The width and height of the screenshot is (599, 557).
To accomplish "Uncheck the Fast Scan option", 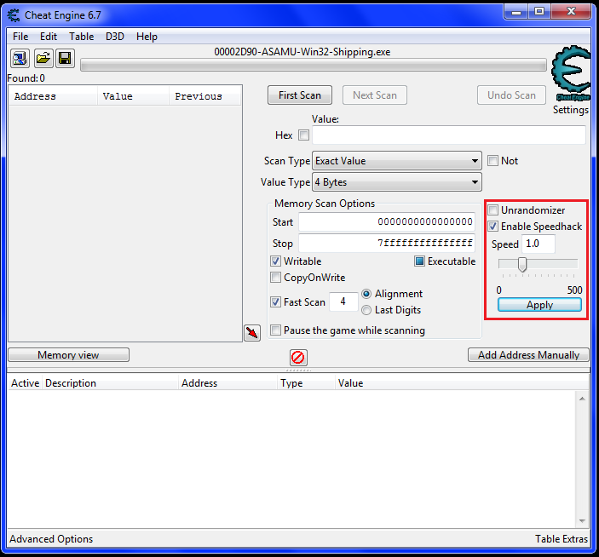I will coord(275,302).
